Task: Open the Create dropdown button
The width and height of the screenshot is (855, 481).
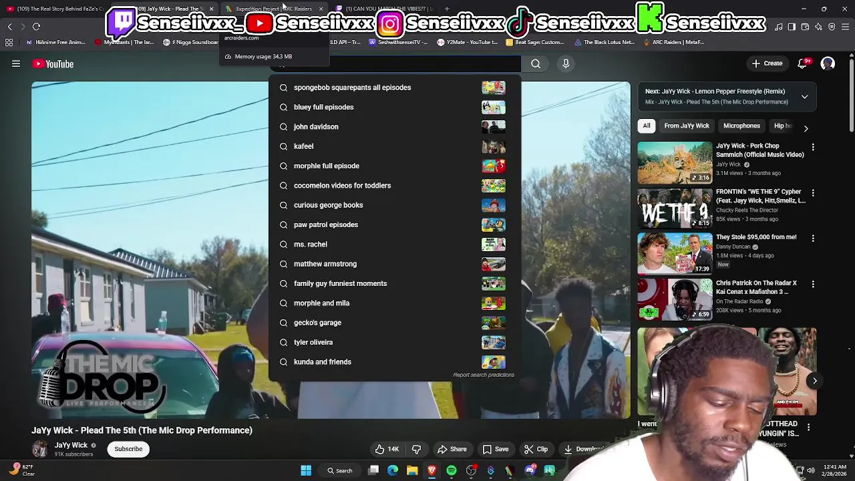Action: pyautogui.click(x=767, y=64)
